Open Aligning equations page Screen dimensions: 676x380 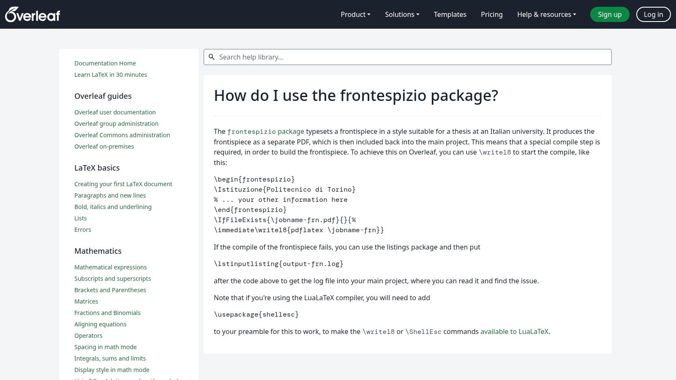(x=100, y=324)
